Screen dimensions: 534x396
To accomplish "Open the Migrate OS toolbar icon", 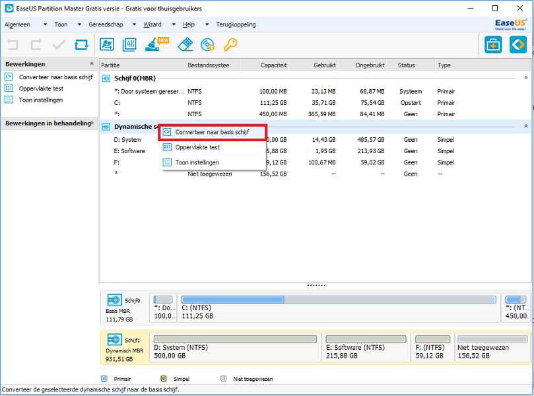I will point(107,45).
